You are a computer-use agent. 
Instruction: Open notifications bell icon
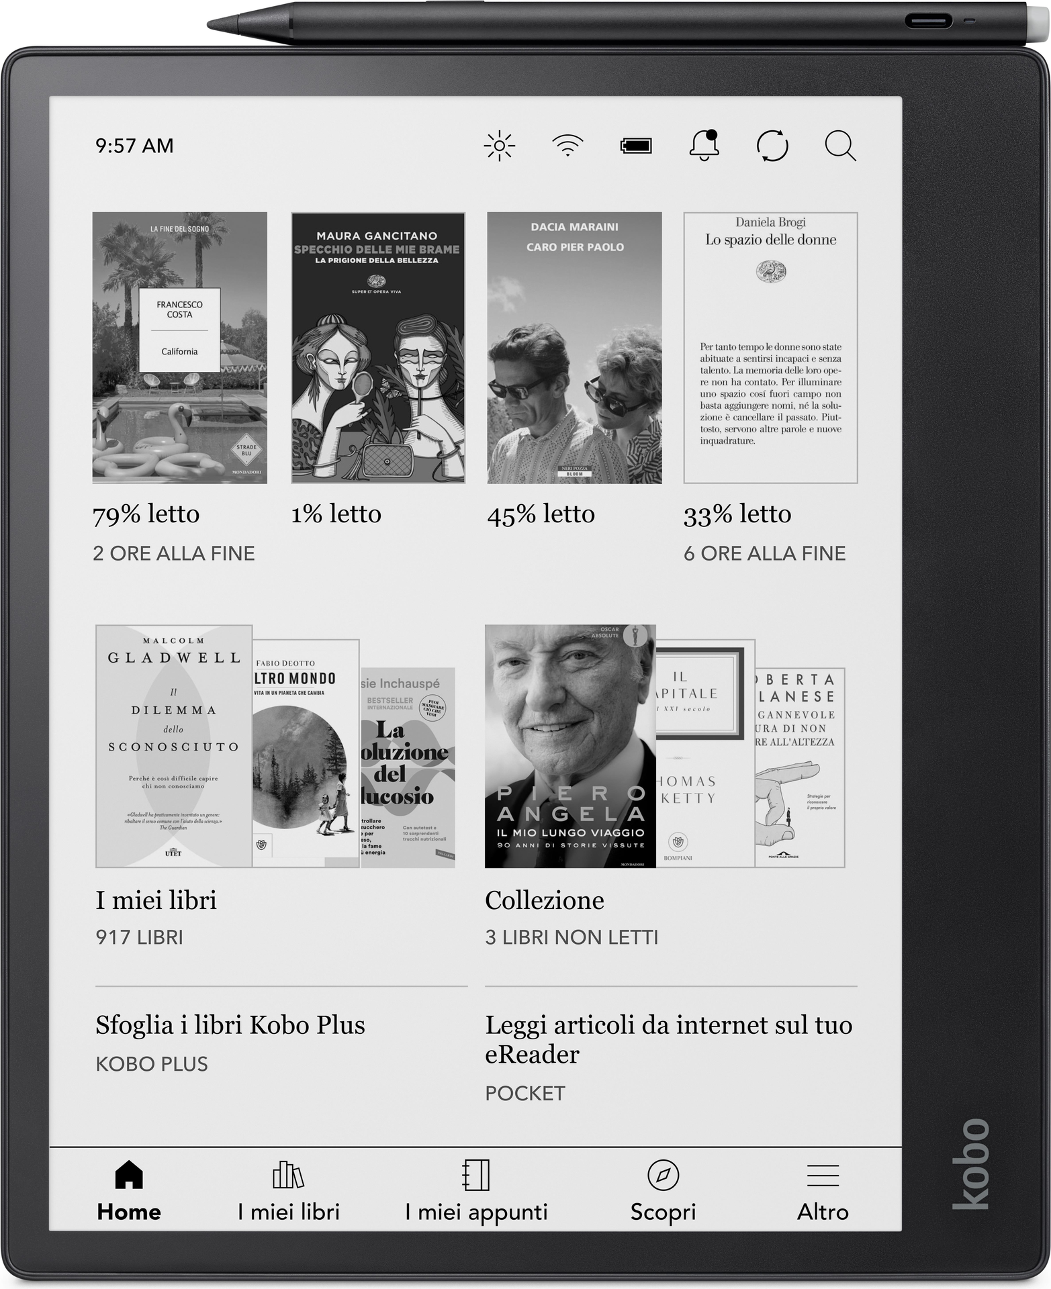(x=704, y=146)
